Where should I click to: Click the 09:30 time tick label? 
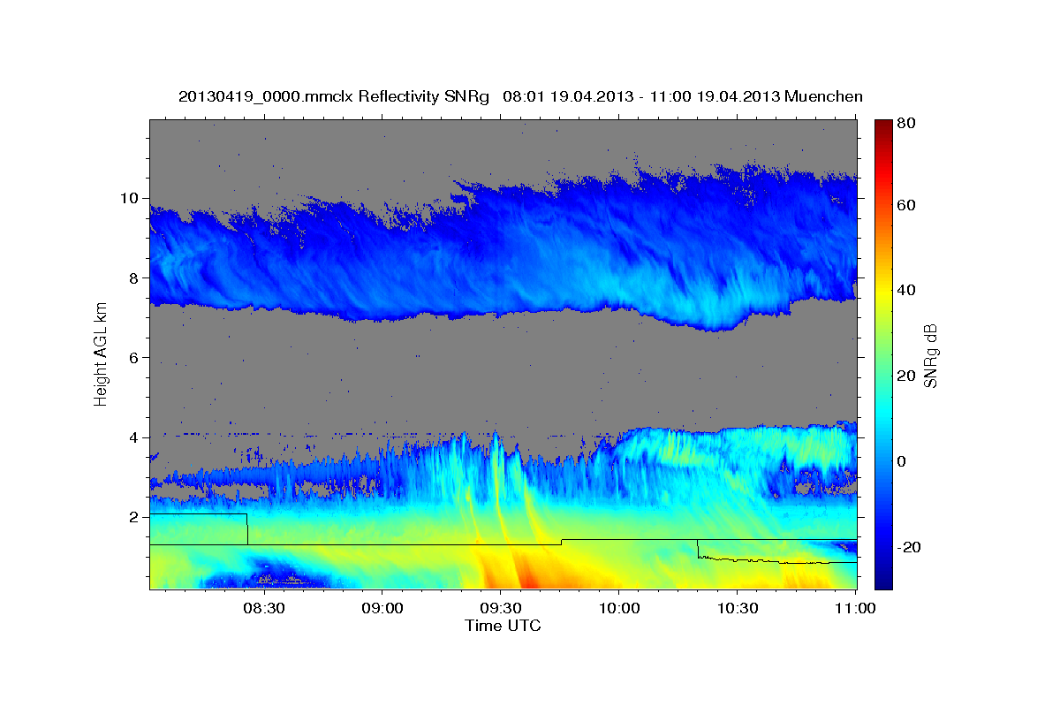[500, 609]
